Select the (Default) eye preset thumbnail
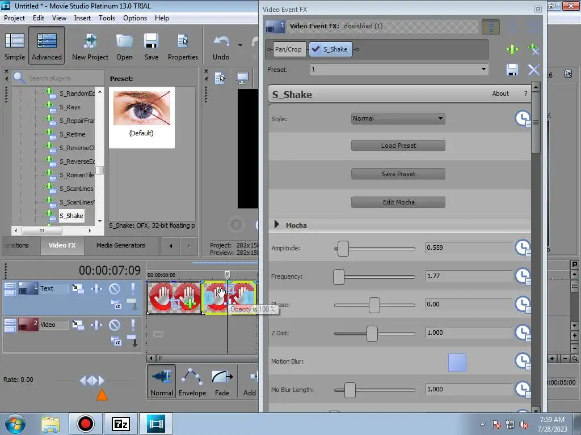Image resolution: width=581 pixels, height=435 pixels. coord(141,118)
